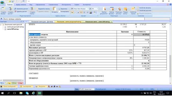Zoom out with minus button
172x96 pixels.
tap(156, 89)
